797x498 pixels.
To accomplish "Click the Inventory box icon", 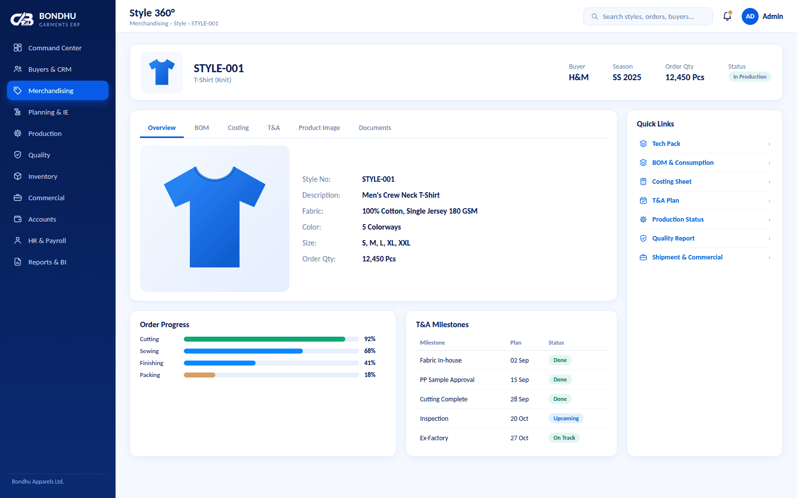I will [x=18, y=176].
